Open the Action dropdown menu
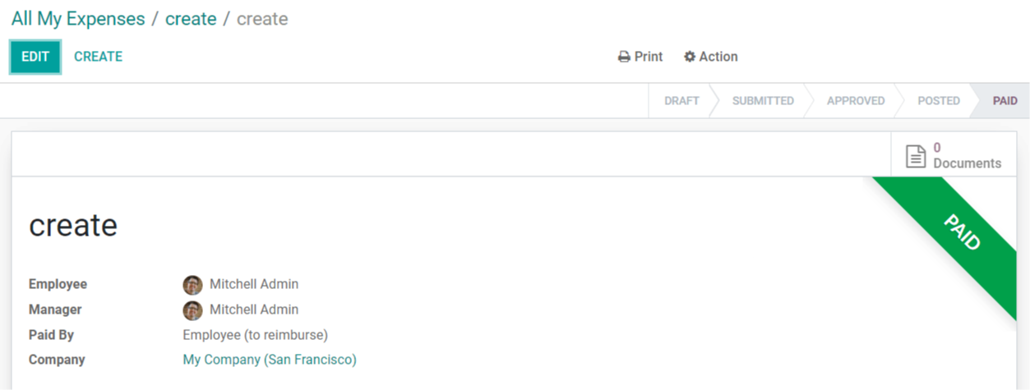Screen dimensions: 1030x390 click(x=711, y=57)
